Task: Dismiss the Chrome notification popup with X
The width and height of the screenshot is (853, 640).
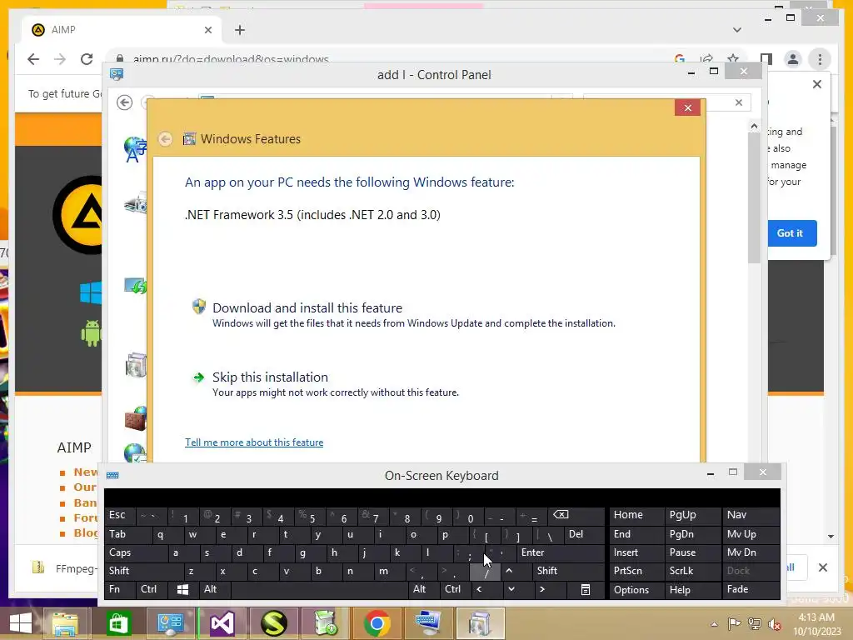Action: click(x=816, y=84)
